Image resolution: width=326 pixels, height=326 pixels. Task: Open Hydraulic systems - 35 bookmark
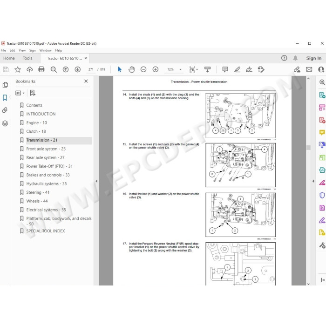coord(47,184)
